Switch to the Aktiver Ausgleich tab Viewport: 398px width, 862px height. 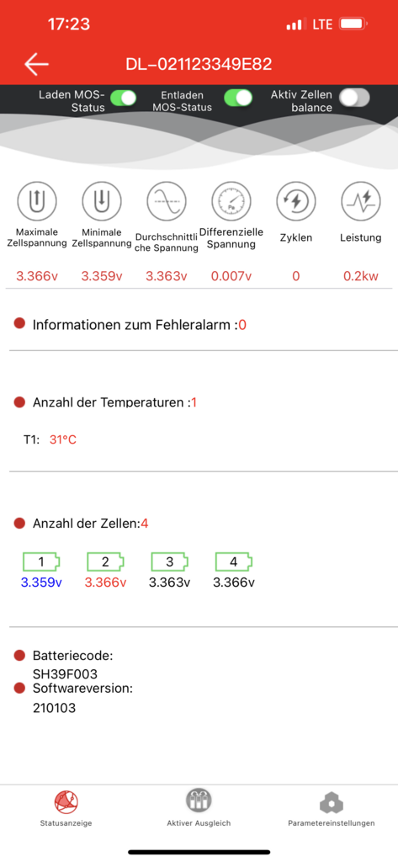(199, 809)
